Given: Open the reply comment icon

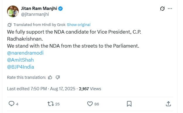Looking at the screenshot, I should (x=11, y=104).
